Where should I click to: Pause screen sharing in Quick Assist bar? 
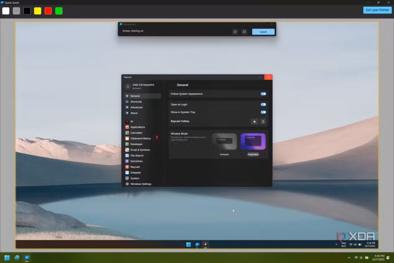(244, 32)
